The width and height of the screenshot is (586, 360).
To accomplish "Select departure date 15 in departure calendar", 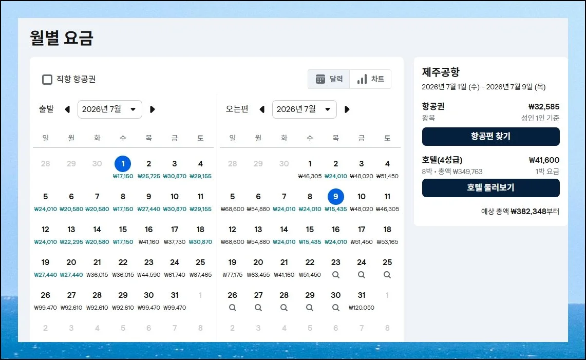I will (x=123, y=234).
